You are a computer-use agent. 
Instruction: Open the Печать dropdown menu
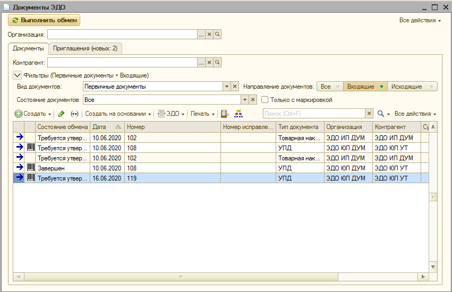203,114
